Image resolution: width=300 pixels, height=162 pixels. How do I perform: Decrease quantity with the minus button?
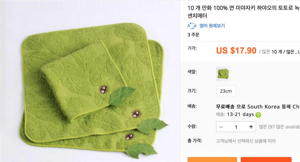coord(221,127)
